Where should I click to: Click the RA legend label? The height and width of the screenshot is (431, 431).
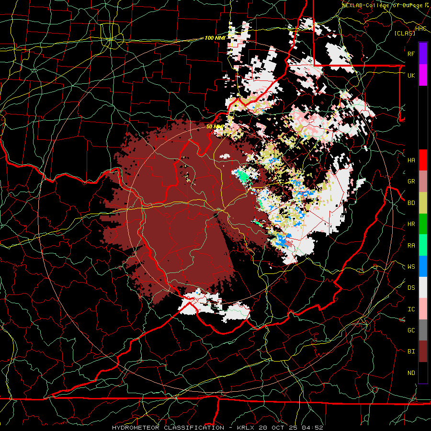(411, 245)
